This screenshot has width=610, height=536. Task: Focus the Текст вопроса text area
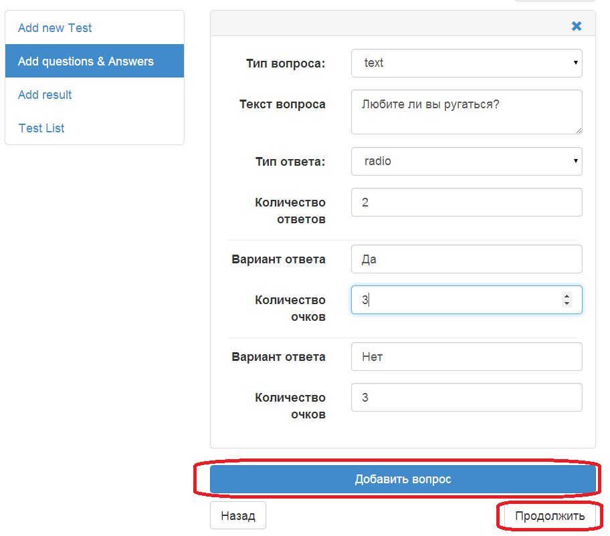point(466,112)
